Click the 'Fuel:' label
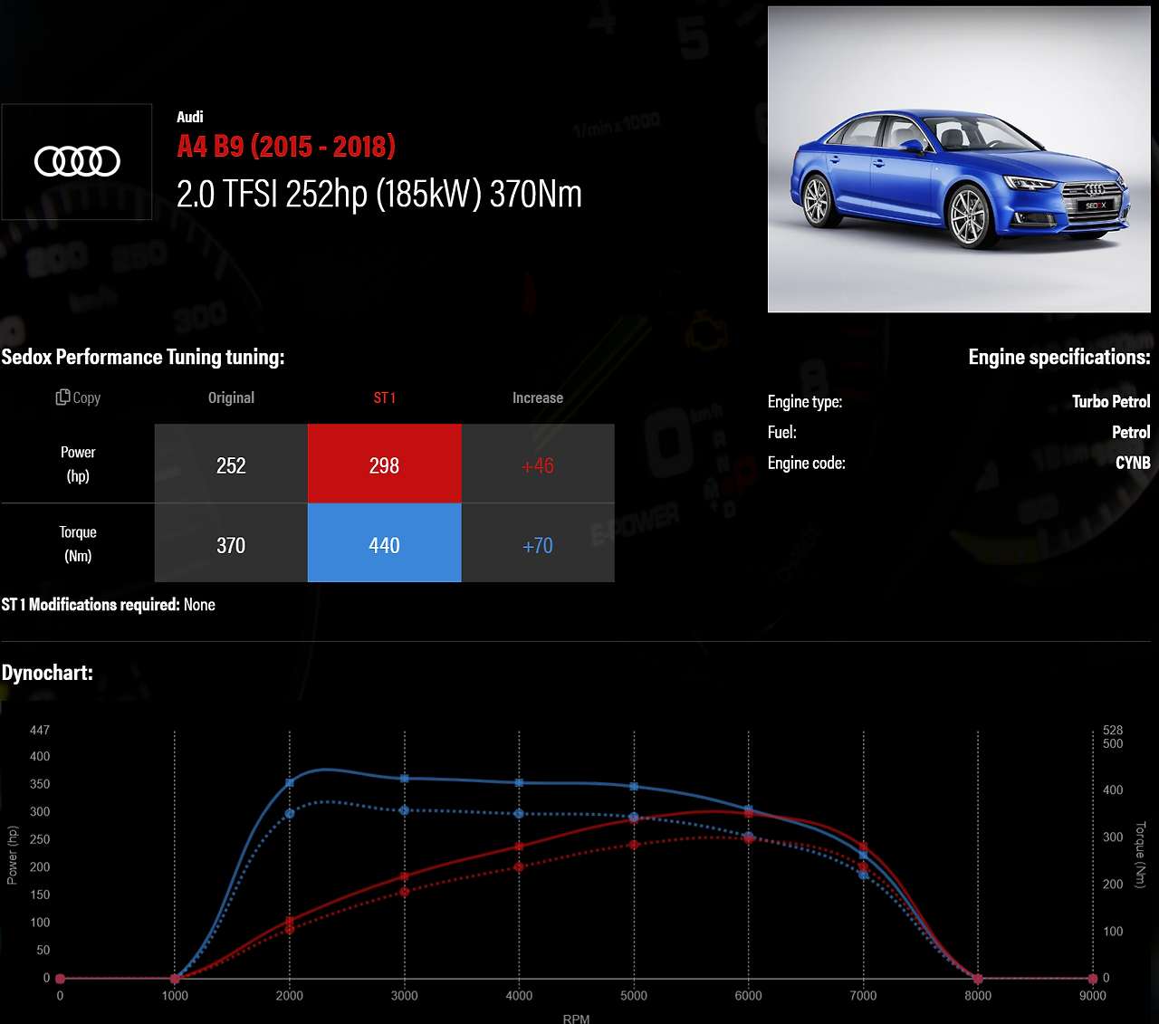Image resolution: width=1159 pixels, height=1024 pixels. (782, 432)
